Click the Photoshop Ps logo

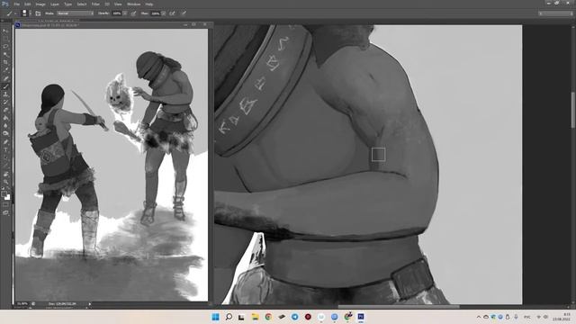5,4
